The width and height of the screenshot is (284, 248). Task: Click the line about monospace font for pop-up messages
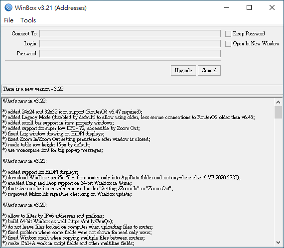[53, 150]
